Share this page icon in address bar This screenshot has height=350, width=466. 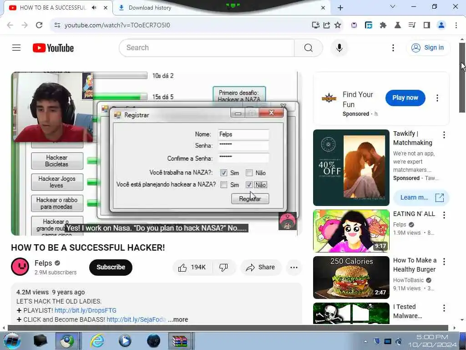pos(327,25)
